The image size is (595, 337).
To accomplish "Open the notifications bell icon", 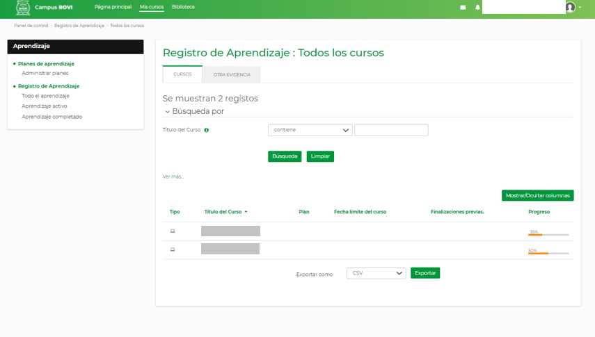I will pos(478,8).
